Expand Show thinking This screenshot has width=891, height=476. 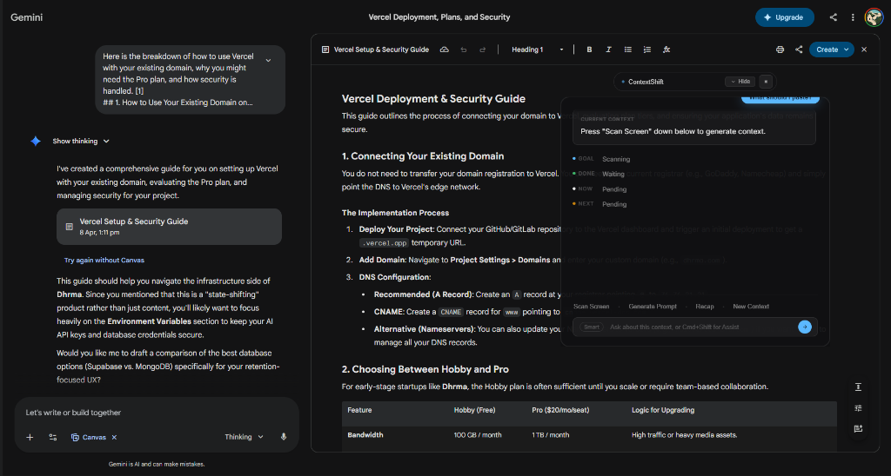pos(81,142)
